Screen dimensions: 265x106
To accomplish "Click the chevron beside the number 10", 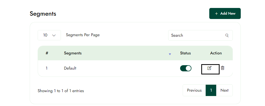I will coord(54,35).
